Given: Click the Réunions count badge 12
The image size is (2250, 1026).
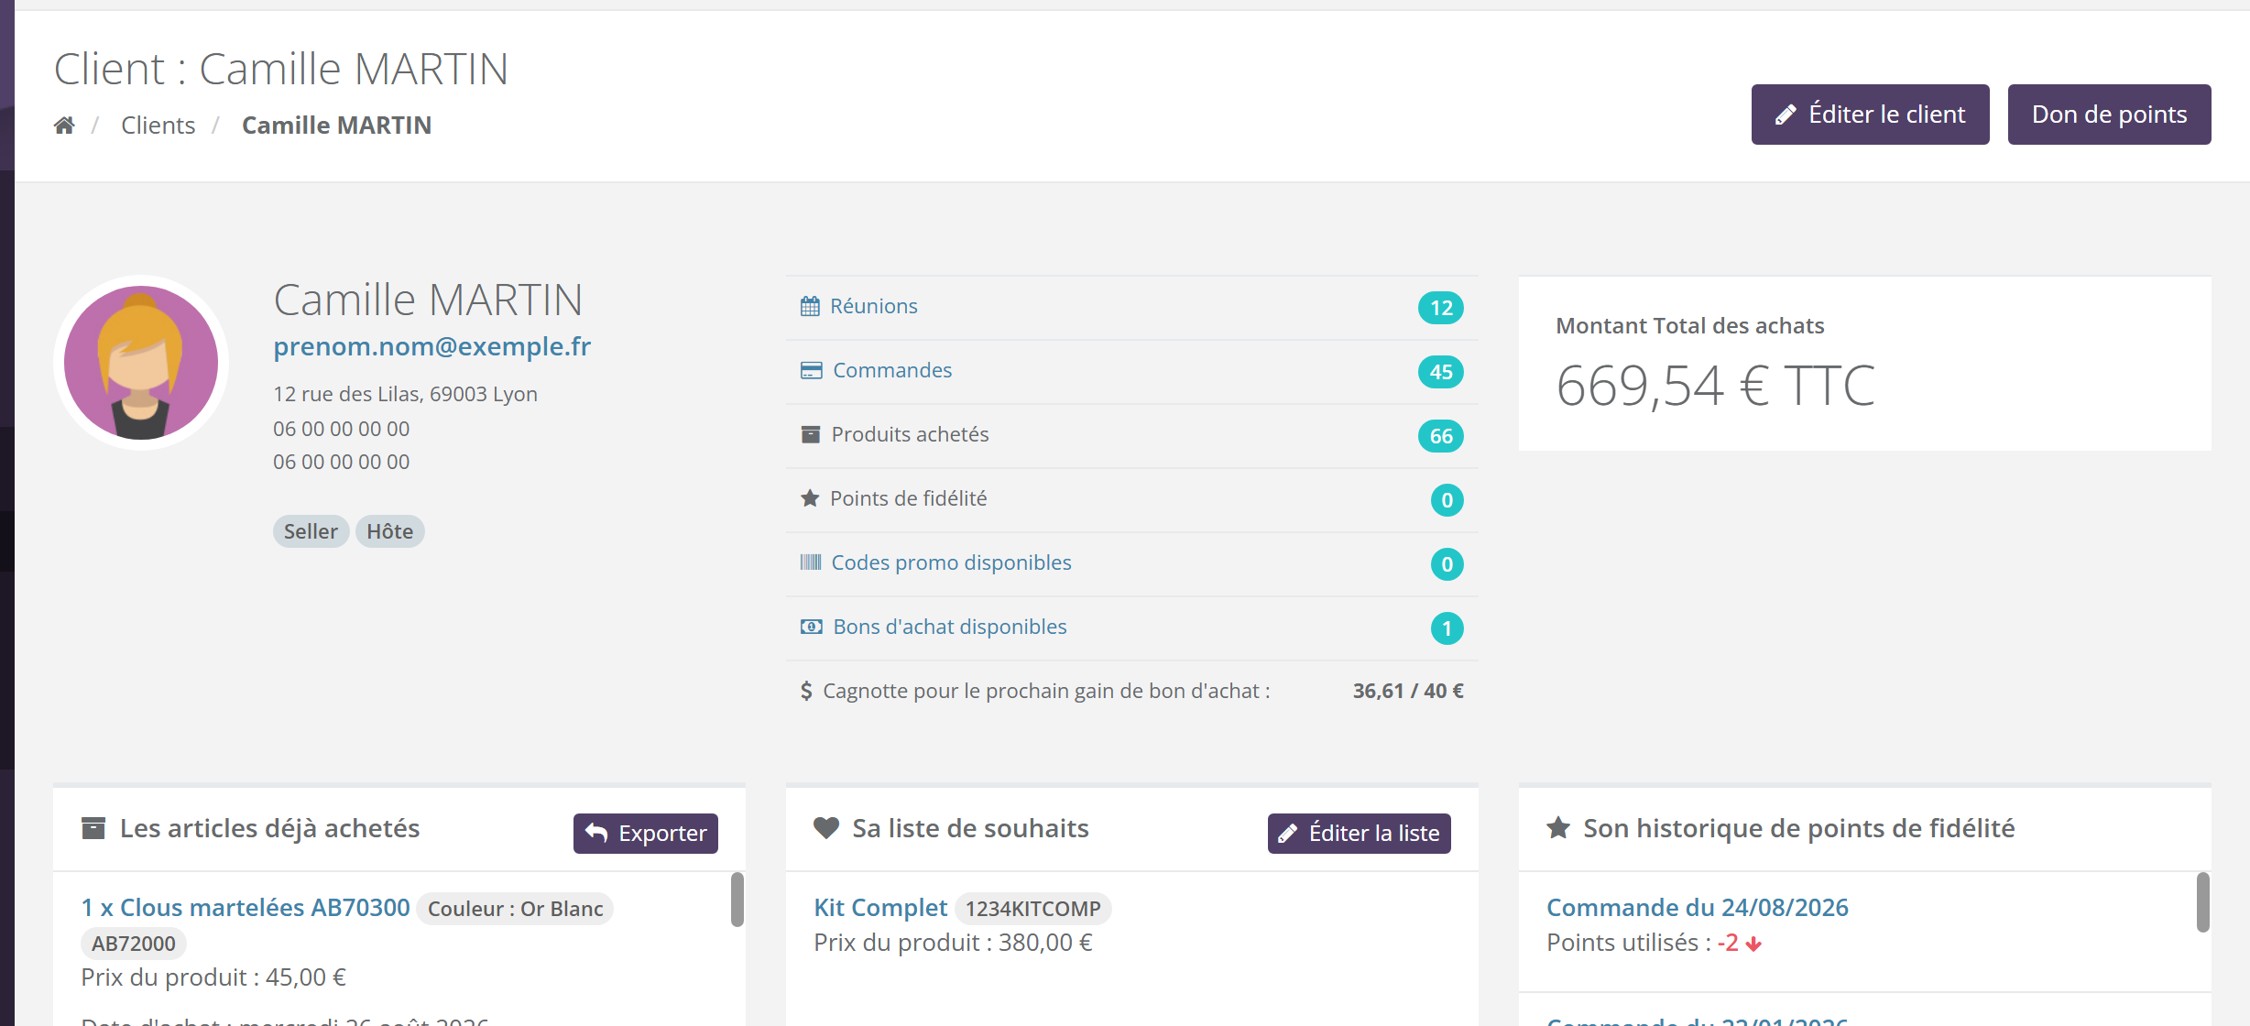Looking at the screenshot, I should [x=1440, y=308].
